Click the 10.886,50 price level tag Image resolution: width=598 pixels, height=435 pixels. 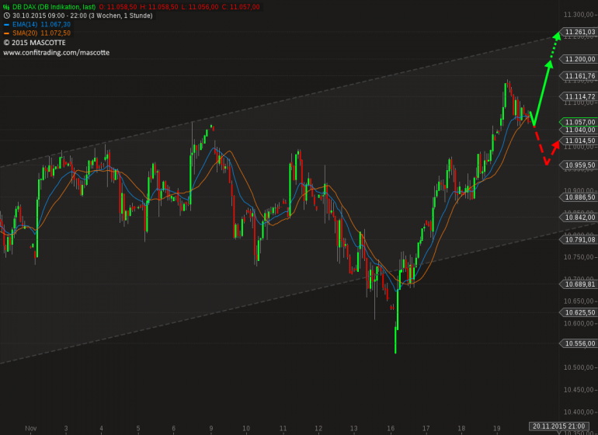(x=578, y=197)
